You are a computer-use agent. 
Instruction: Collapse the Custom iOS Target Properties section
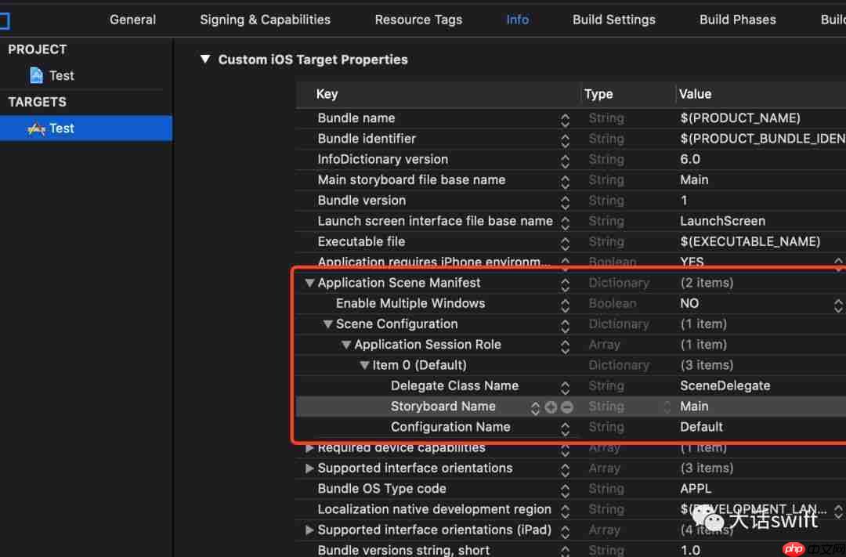[205, 60]
